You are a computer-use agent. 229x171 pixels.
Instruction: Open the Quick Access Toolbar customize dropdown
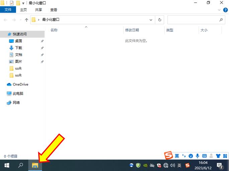pyautogui.click(x=23, y=3)
